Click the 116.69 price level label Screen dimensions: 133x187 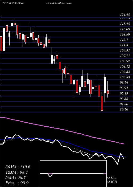pos(124,29)
